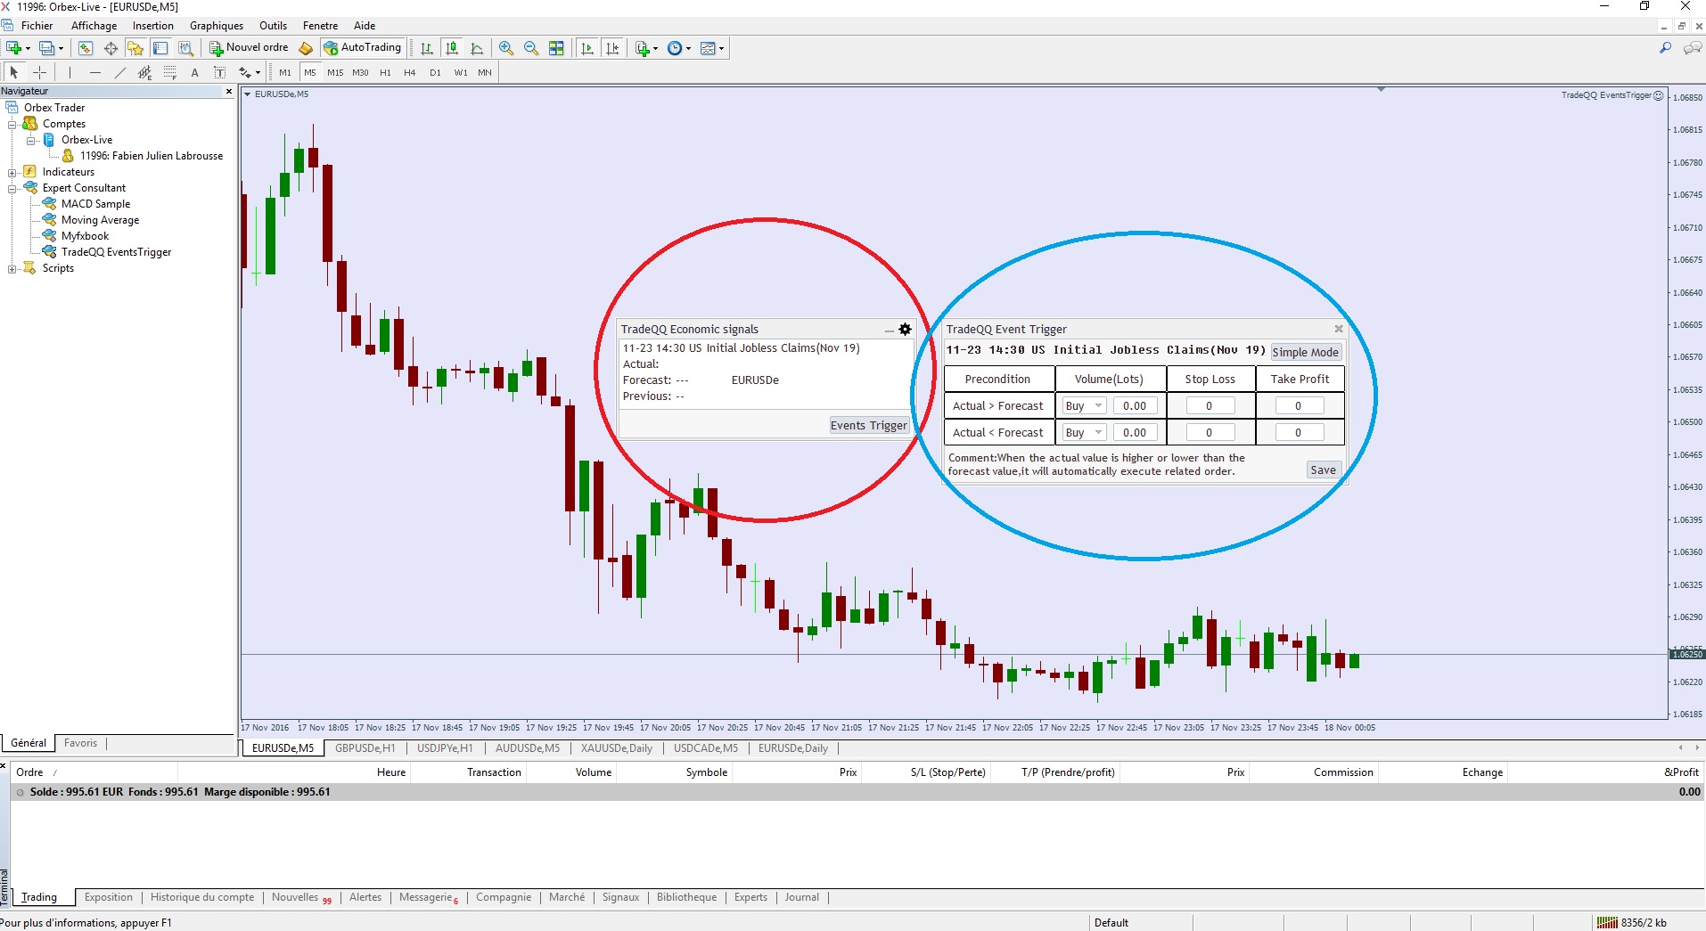
Task: Toggle the H4 timeframe button
Action: tap(410, 72)
